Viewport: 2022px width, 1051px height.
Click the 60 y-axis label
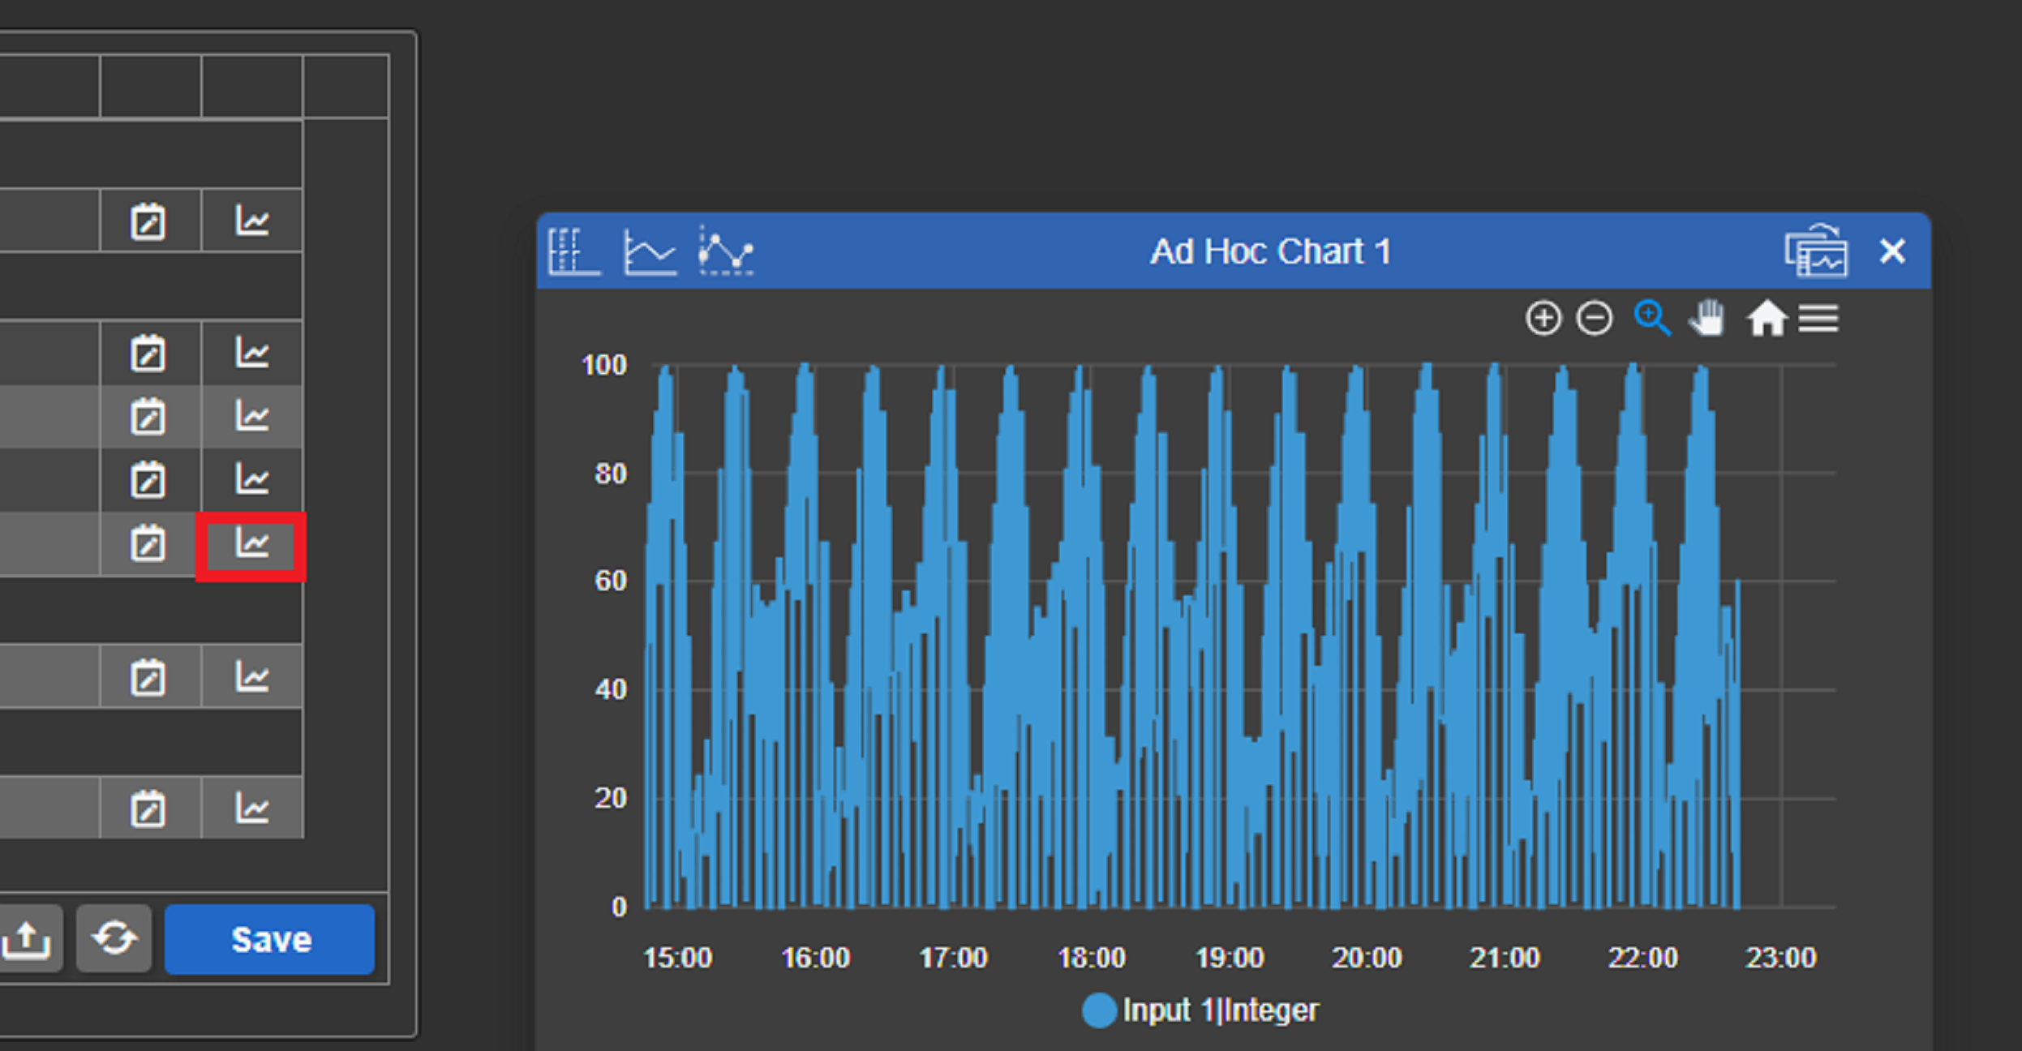[x=611, y=581]
